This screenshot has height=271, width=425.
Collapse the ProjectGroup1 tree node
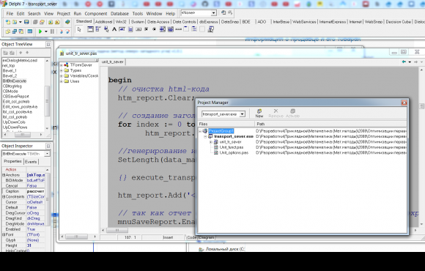[200, 131]
